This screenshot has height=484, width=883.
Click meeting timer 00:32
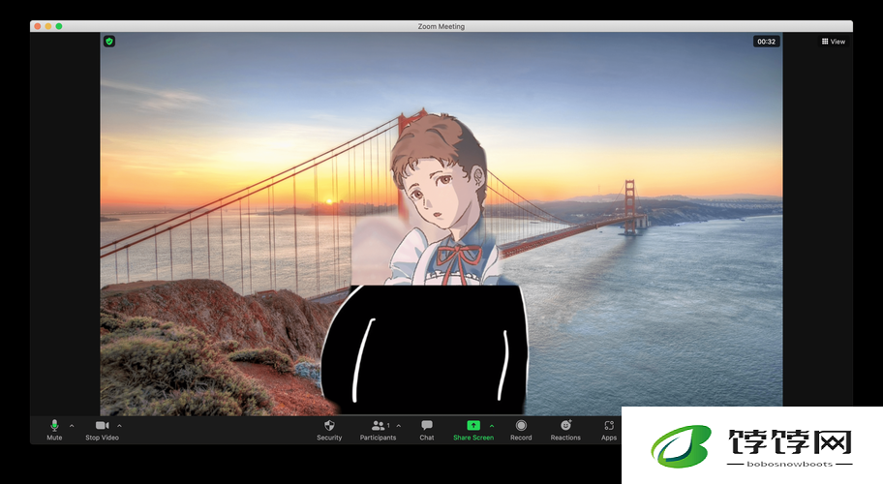[767, 41]
